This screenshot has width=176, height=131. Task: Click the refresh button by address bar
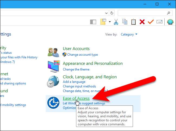(x=112, y=13)
